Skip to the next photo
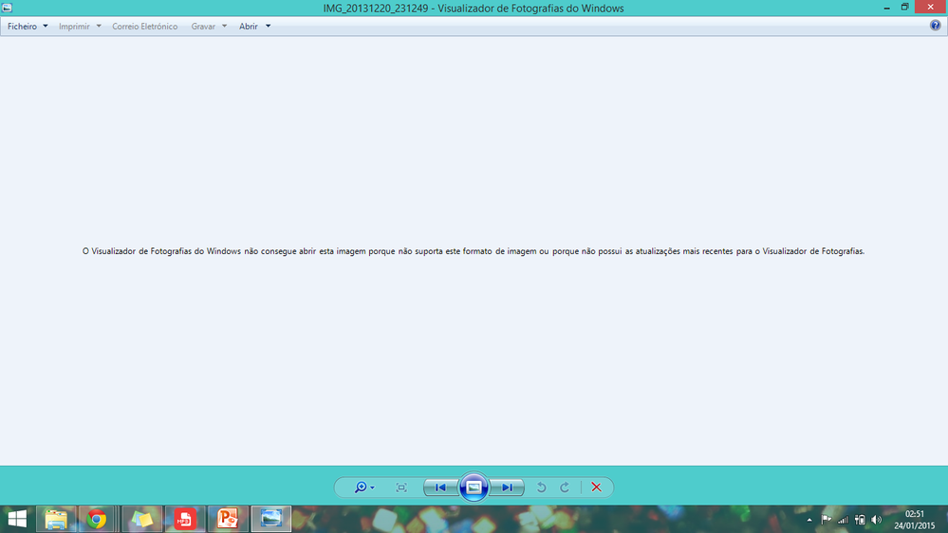The width and height of the screenshot is (948, 533). click(x=508, y=487)
